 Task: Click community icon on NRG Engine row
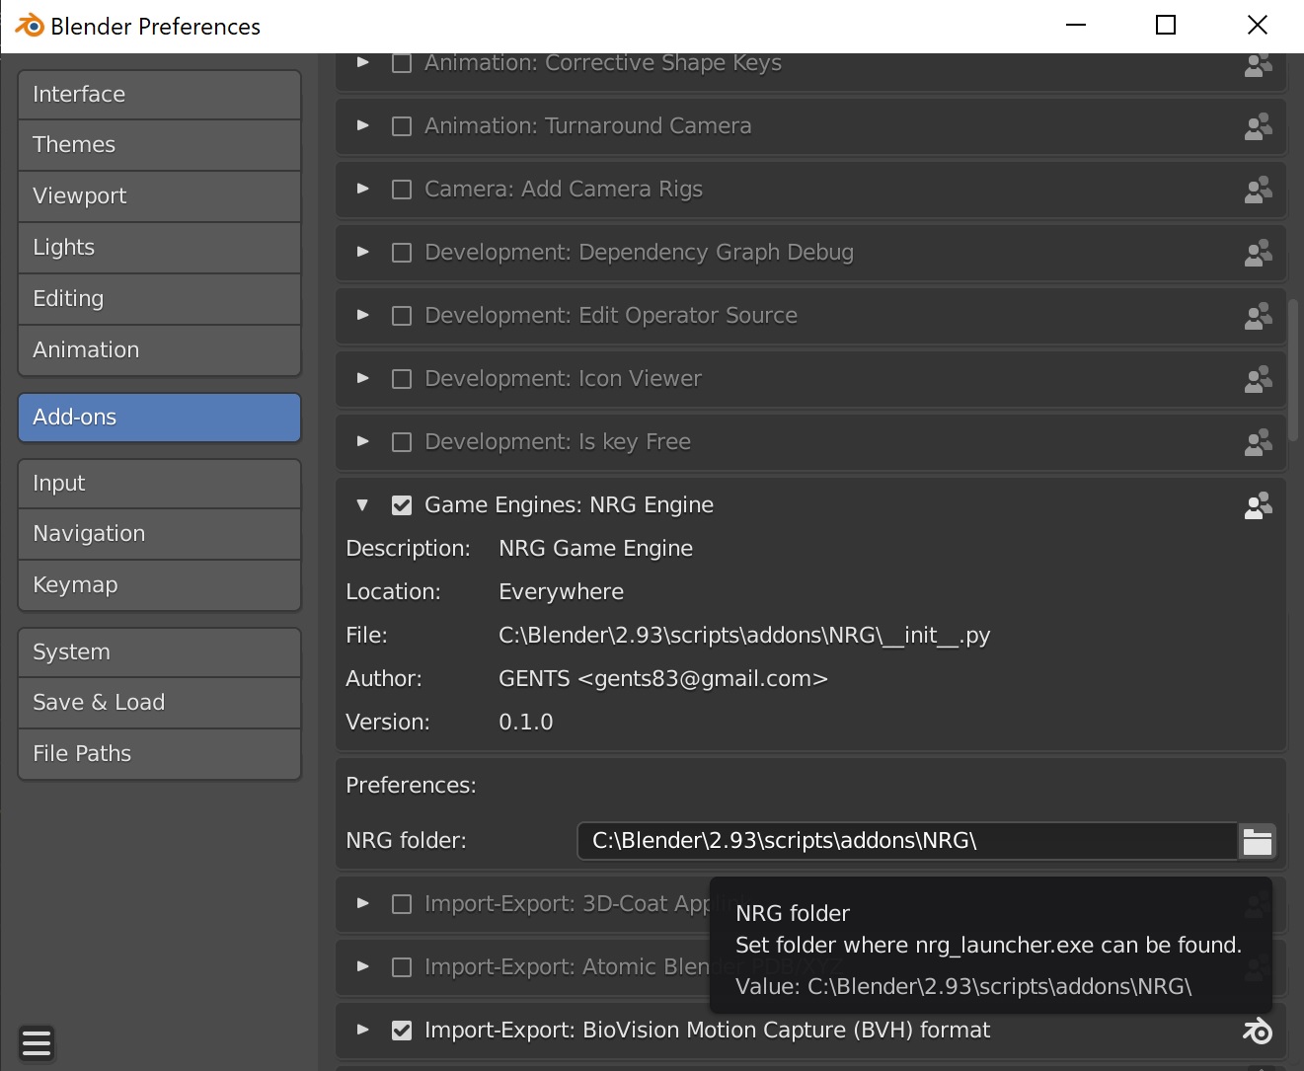[x=1258, y=505]
